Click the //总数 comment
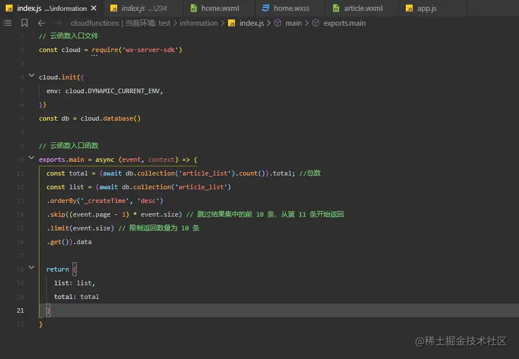 click(x=310, y=173)
